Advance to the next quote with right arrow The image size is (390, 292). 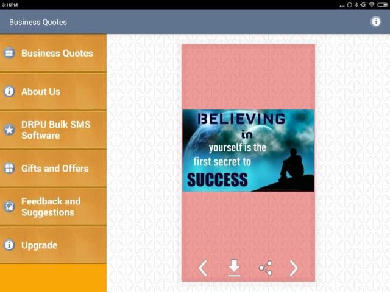click(294, 268)
